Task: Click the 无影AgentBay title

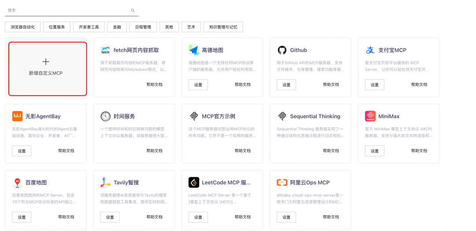Action: 43,116
